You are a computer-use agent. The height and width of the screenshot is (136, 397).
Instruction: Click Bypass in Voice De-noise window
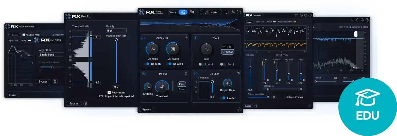point(12,95)
